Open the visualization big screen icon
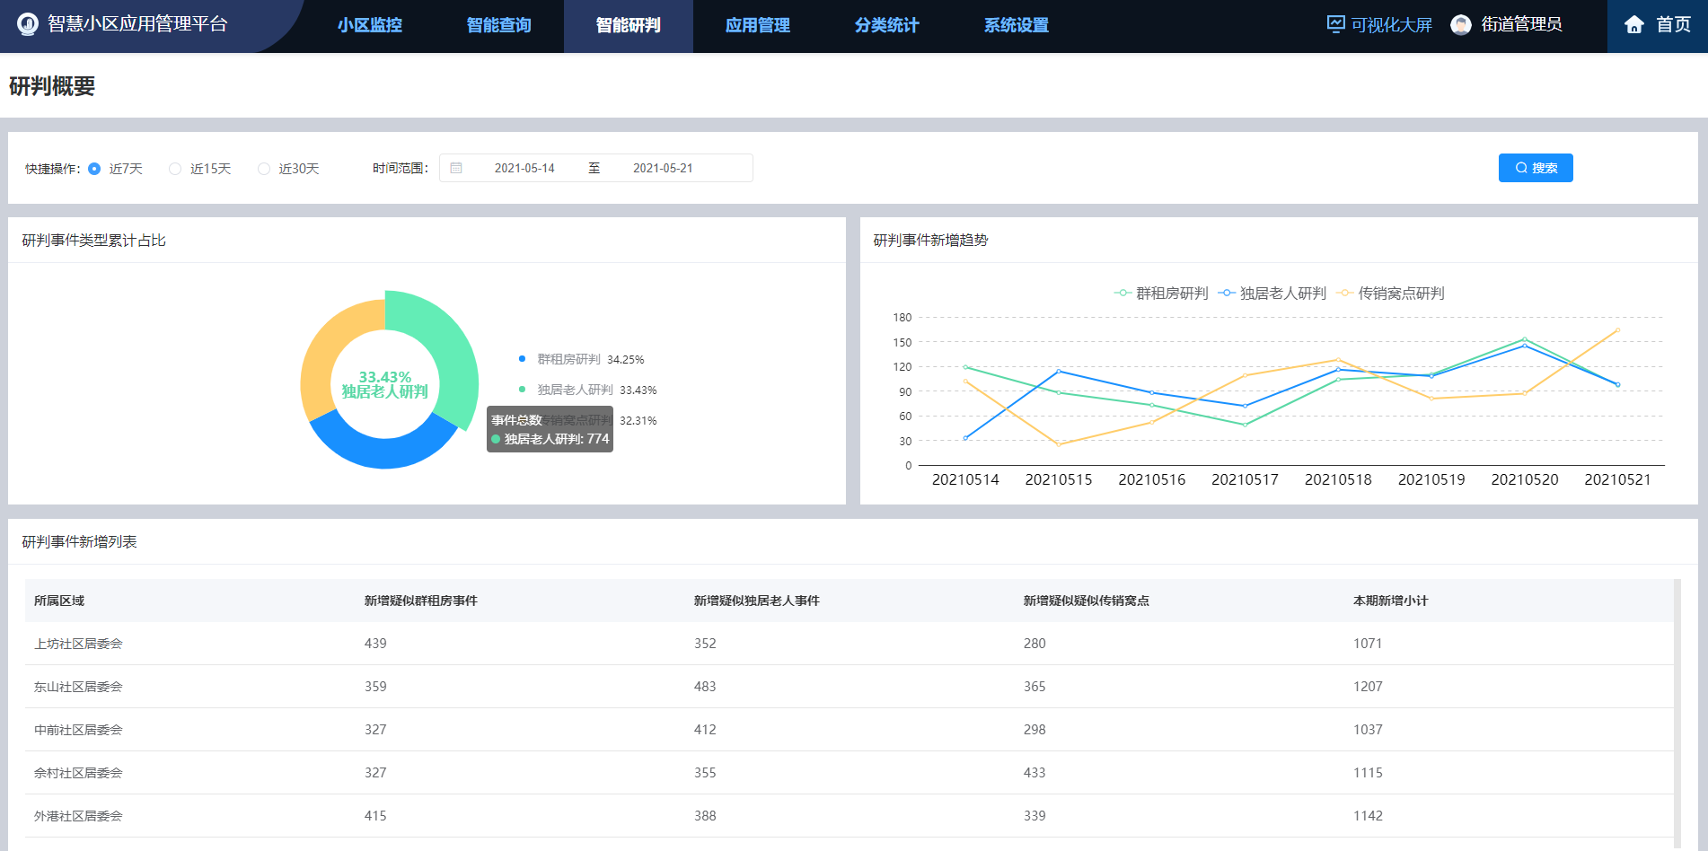The image size is (1708, 851). [x=1336, y=24]
